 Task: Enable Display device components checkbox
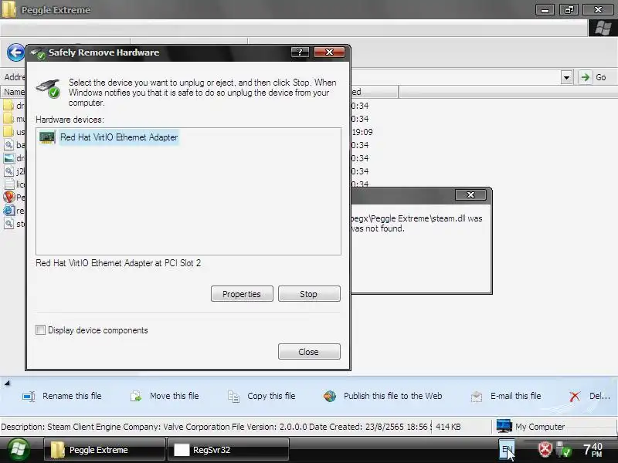click(x=40, y=330)
